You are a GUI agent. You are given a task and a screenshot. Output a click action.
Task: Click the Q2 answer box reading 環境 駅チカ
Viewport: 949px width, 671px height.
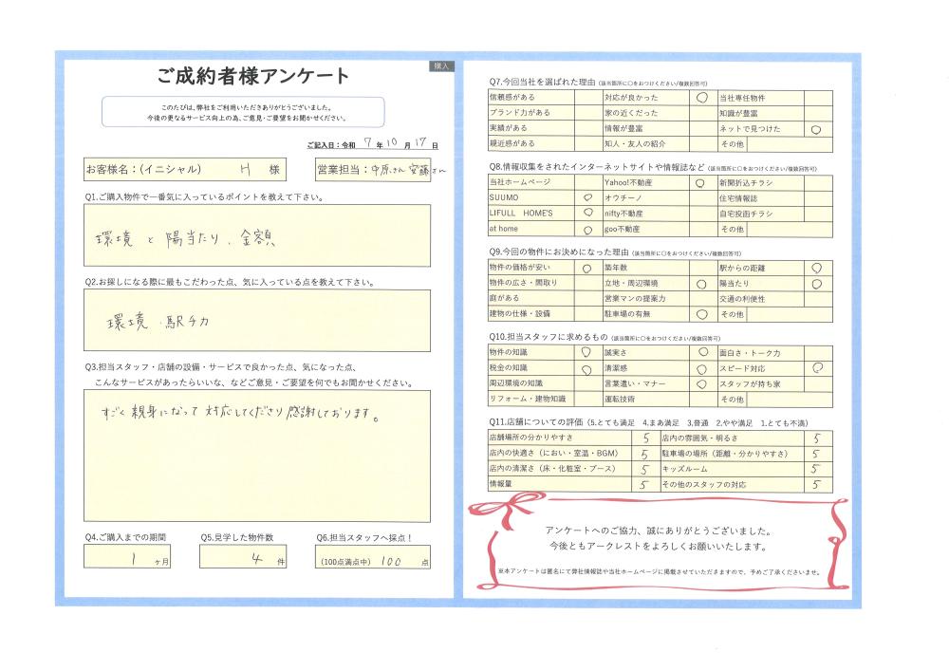256,321
